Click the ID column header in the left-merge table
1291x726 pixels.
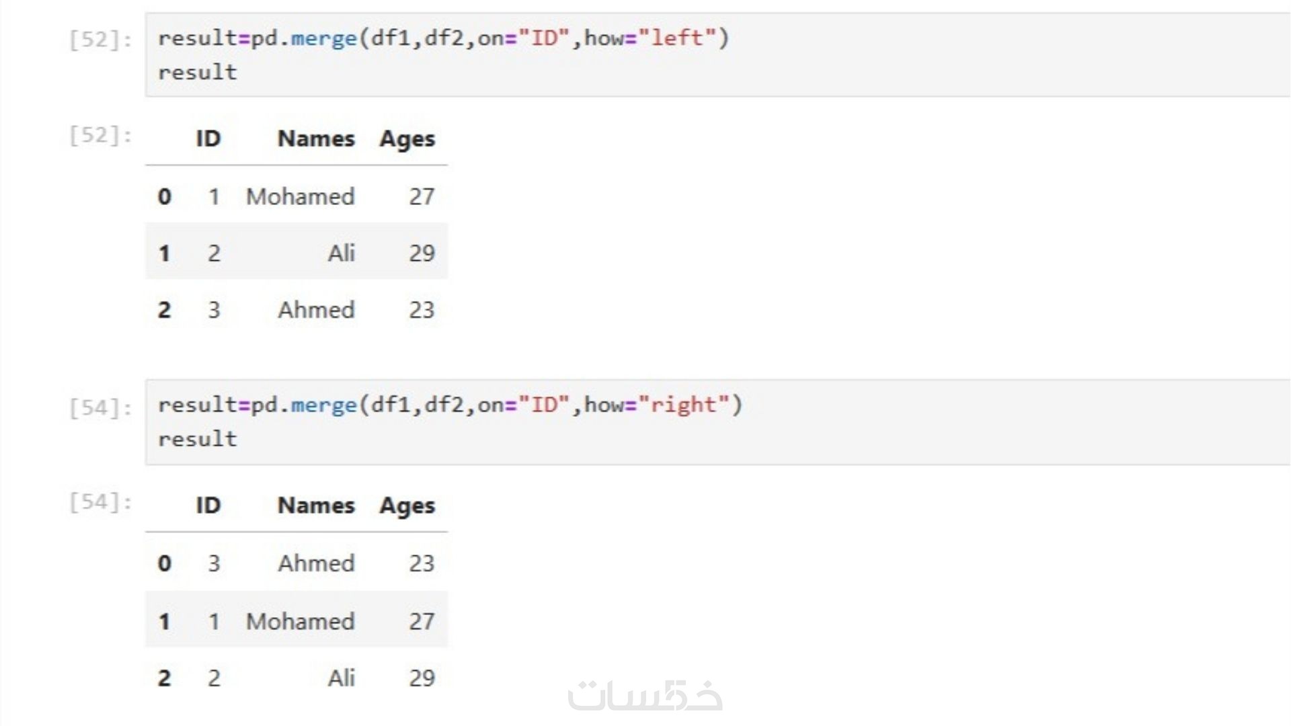pyautogui.click(x=208, y=138)
